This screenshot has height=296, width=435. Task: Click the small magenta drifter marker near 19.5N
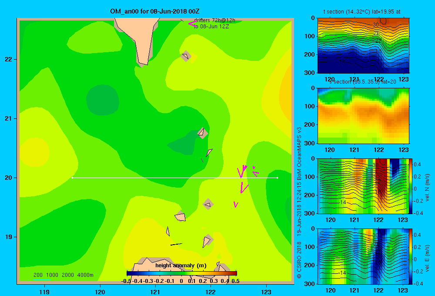click(x=236, y=205)
